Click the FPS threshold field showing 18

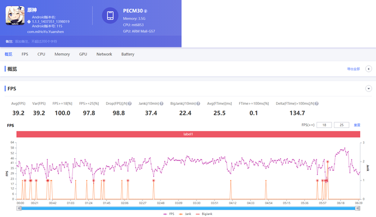point(324,125)
